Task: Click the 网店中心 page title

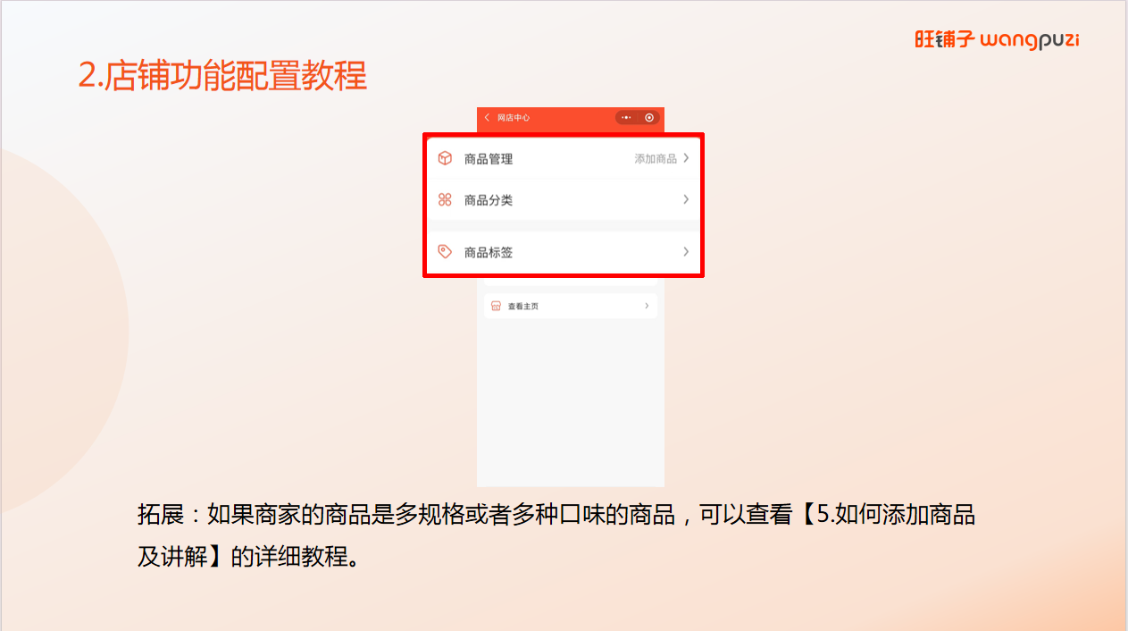Action: 514,117
